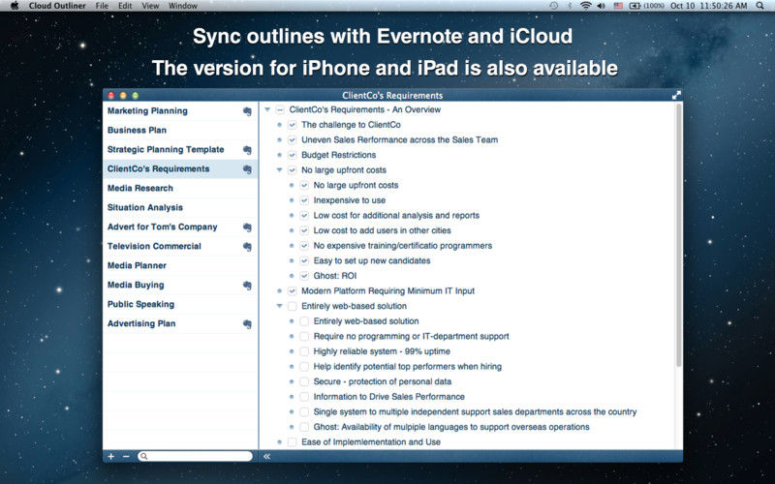775x484 pixels.
Task: Click the Wi-Fi status icon
Action: coord(586,6)
